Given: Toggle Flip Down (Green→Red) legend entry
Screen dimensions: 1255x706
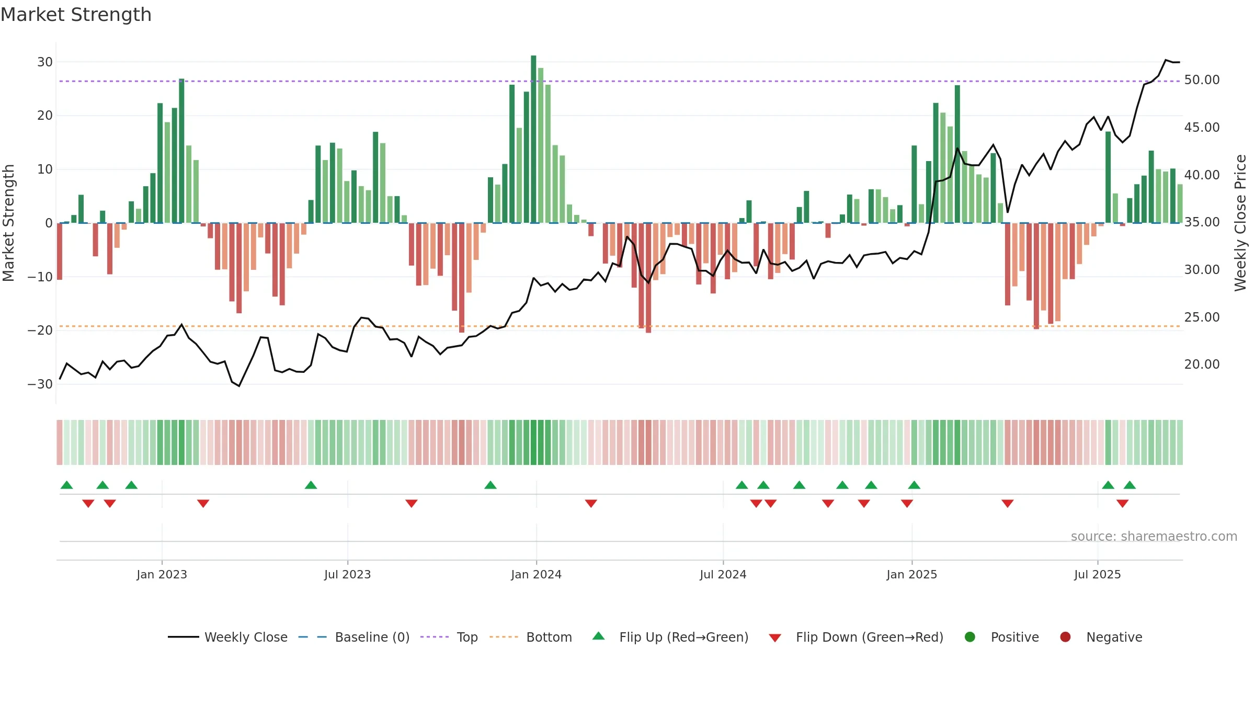Looking at the screenshot, I should [856, 637].
